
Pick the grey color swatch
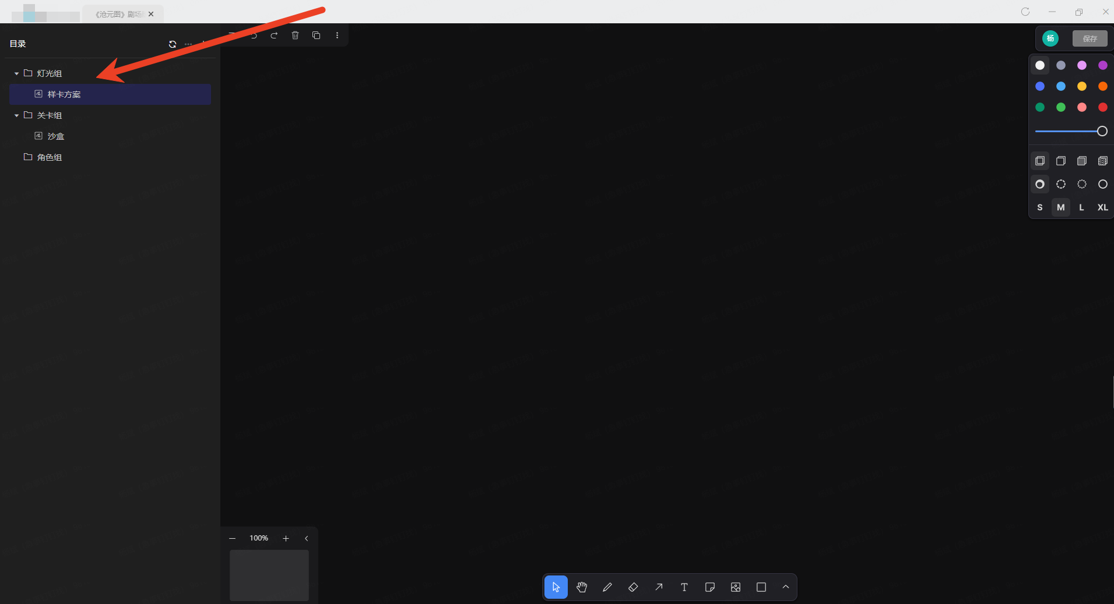(1061, 65)
